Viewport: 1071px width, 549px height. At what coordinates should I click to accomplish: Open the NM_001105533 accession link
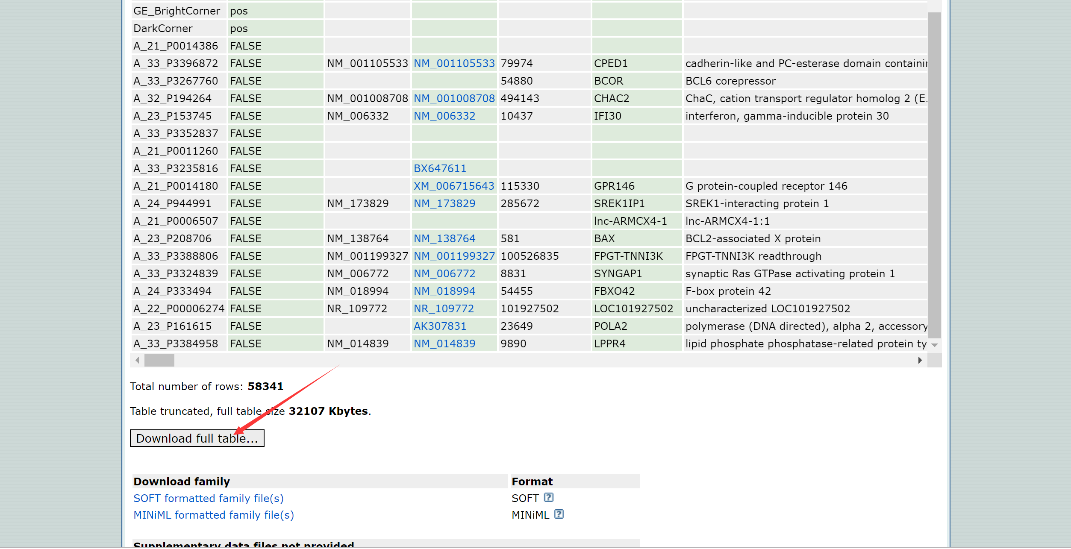click(454, 64)
